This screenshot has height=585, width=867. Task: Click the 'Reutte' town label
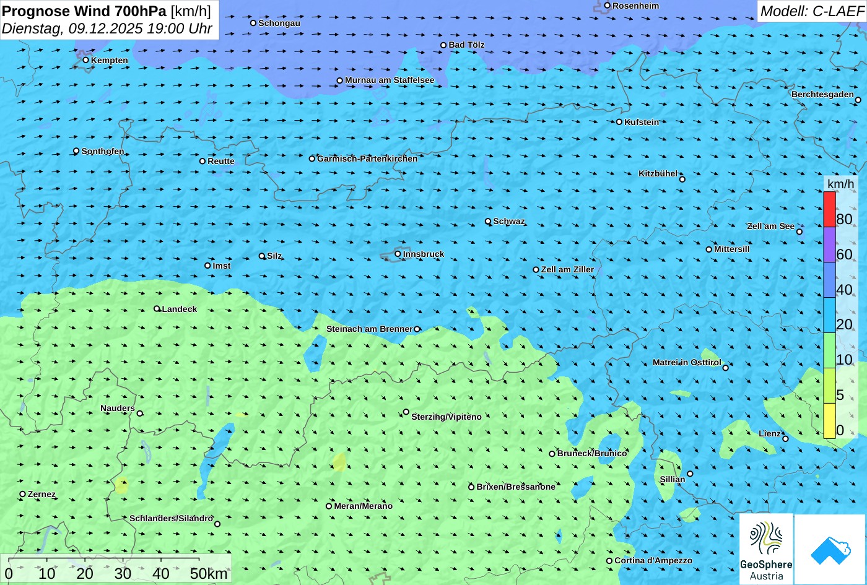[x=221, y=162]
